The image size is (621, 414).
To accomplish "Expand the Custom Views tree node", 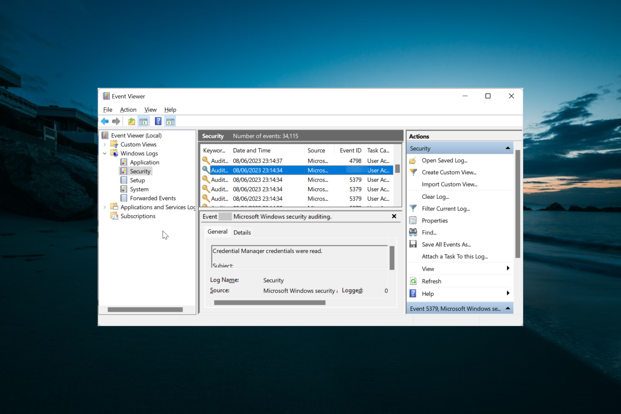I will pos(105,145).
